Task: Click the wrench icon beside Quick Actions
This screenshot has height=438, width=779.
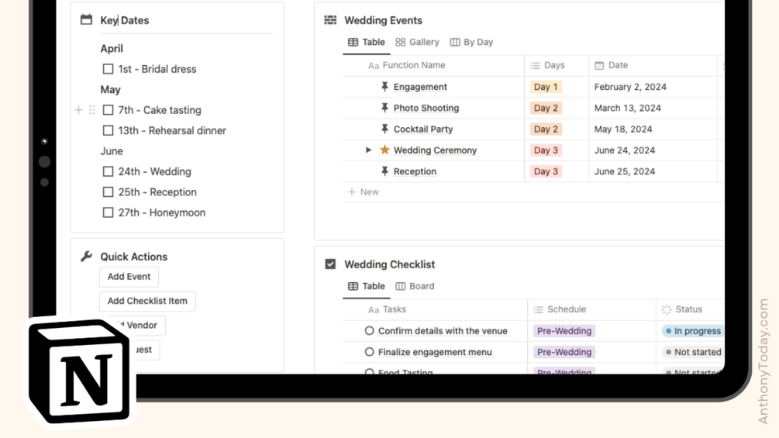Action: coord(86,257)
